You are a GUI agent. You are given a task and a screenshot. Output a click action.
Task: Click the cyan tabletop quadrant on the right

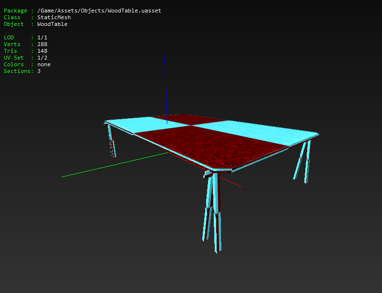click(x=256, y=132)
